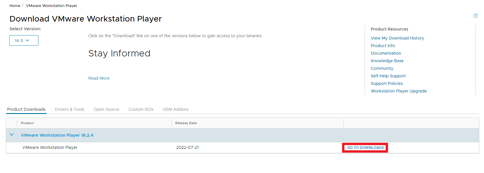Open the 16.0 version dropdown

point(24,40)
